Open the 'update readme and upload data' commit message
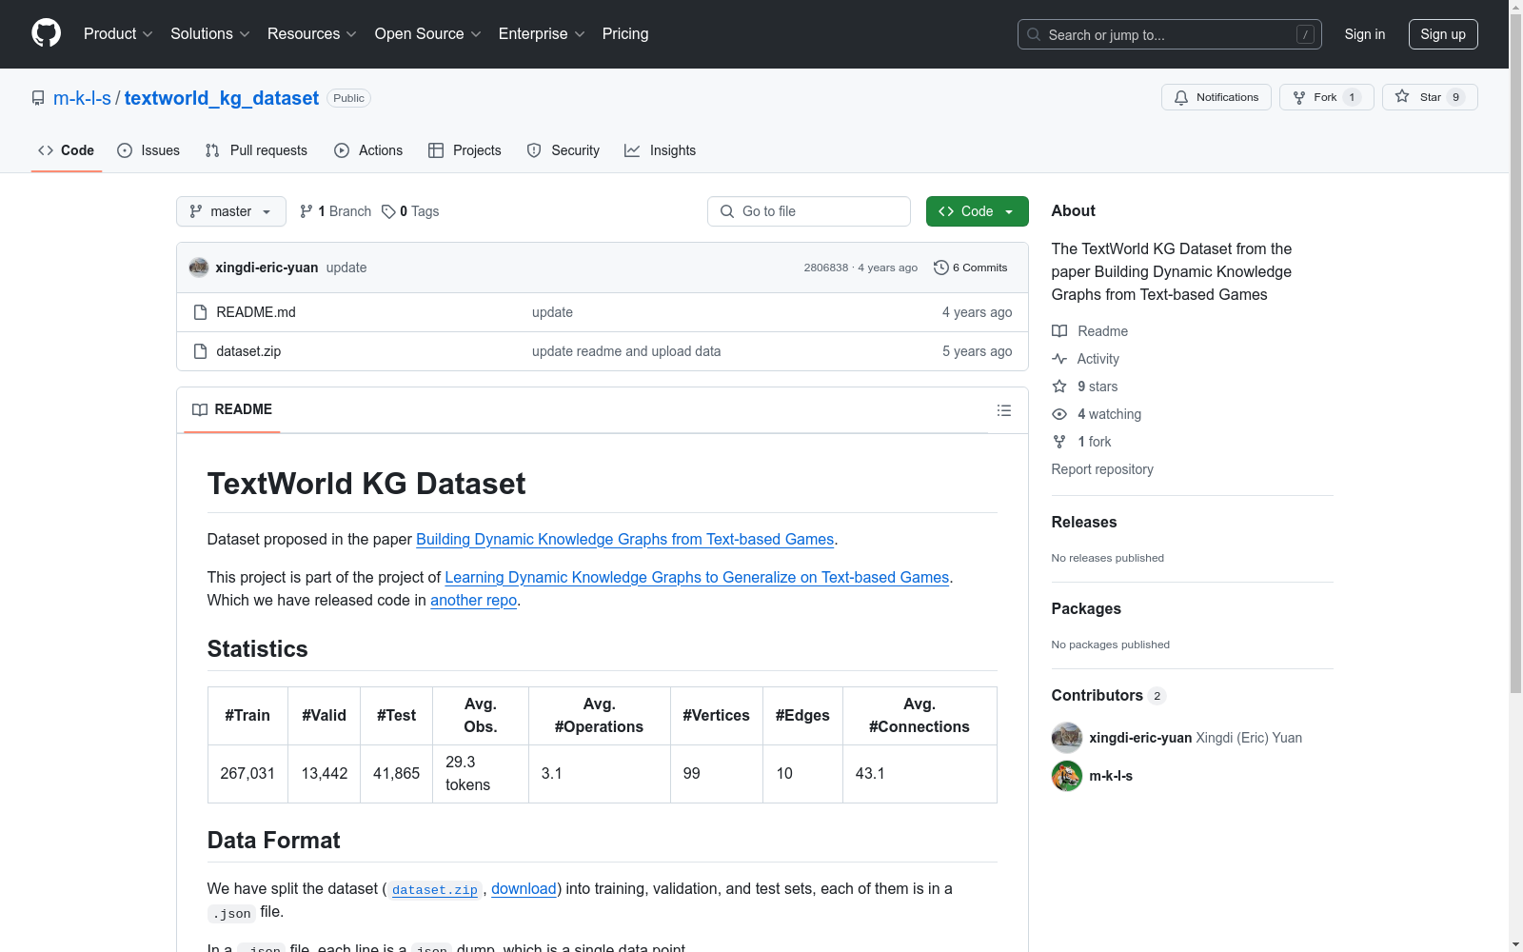Screen dimensions: 1523x952 click(626, 351)
